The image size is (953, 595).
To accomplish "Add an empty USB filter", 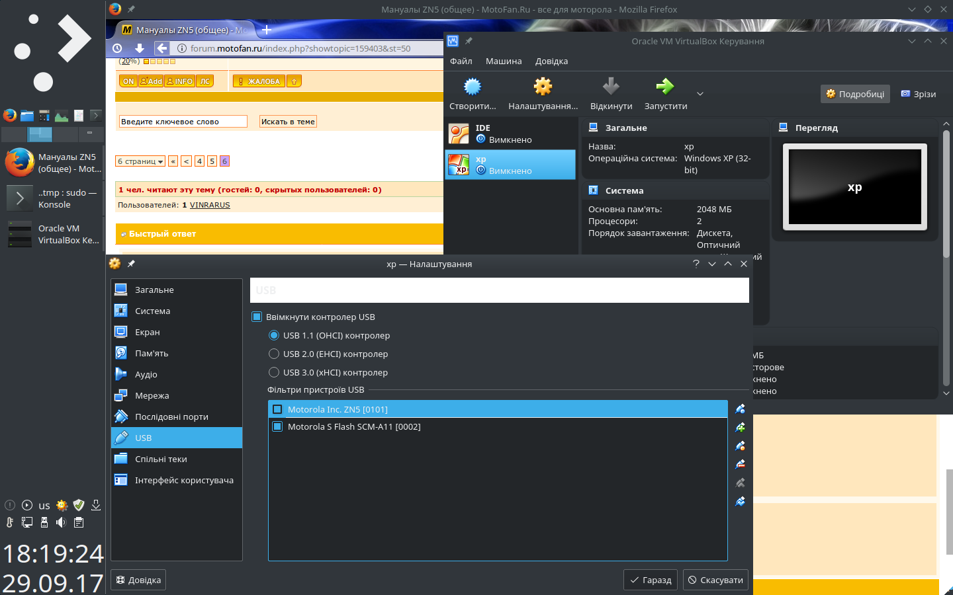I will (x=740, y=409).
